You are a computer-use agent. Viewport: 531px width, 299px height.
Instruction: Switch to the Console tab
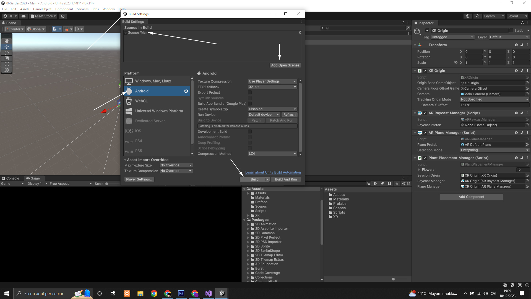point(11,178)
